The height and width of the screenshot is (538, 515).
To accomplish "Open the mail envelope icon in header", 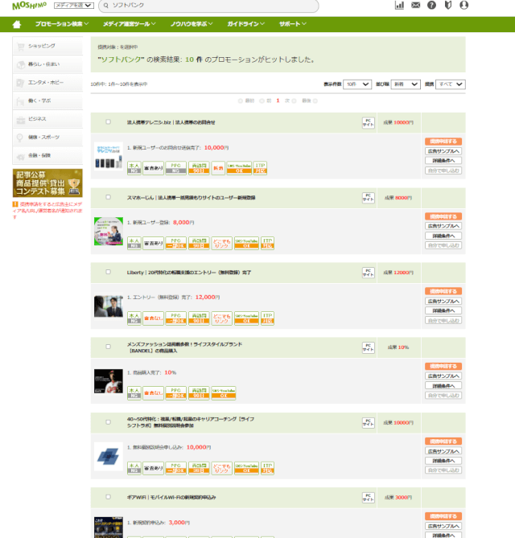I will click(416, 6).
